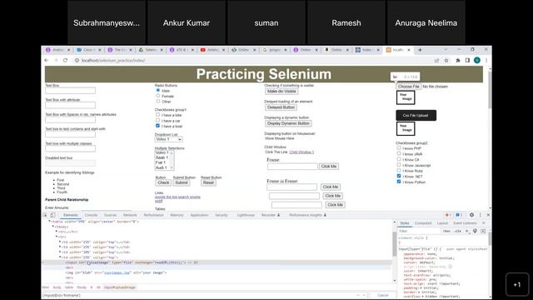Close the DevTools panel

488,215
